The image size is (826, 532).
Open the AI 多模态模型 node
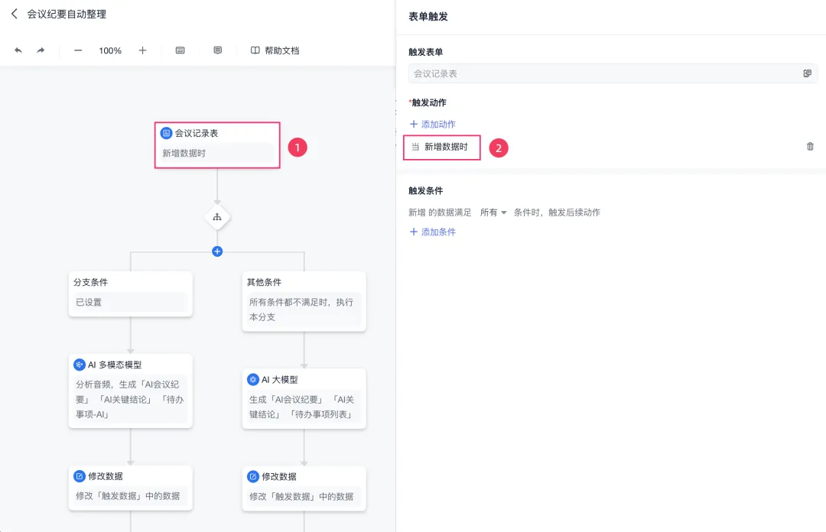pos(130,391)
